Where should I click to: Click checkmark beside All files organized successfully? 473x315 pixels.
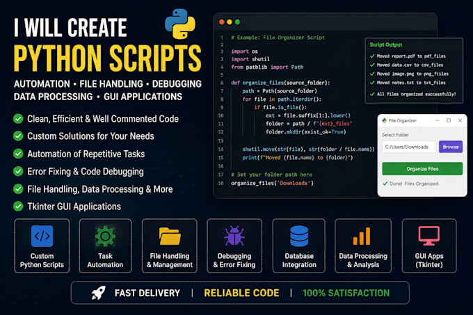tap(372, 94)
